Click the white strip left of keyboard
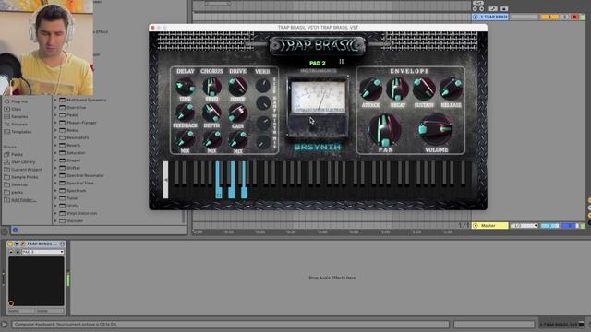Viewport: 591px width, 332px height. [165, 180]
